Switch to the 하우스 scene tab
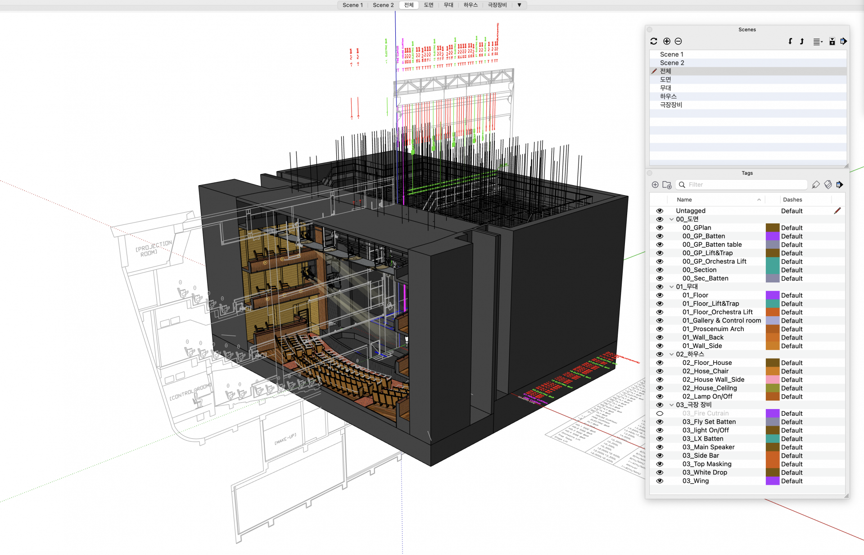This screenshot has height=555, width=864. pos(470,5)
